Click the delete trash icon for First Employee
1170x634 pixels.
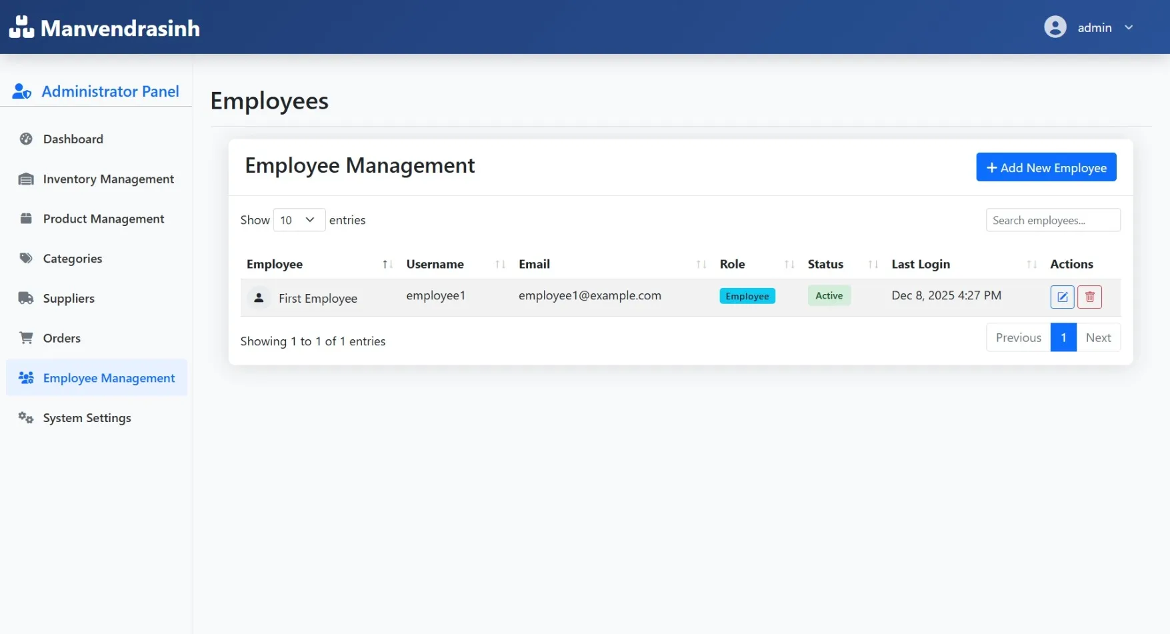[x=1089, y=297]
